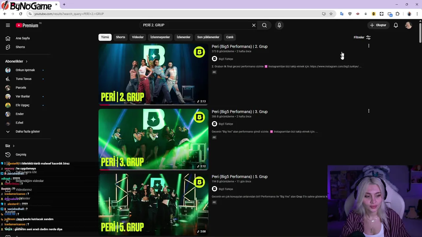Open the Filtreler filter options

(362, 38)
